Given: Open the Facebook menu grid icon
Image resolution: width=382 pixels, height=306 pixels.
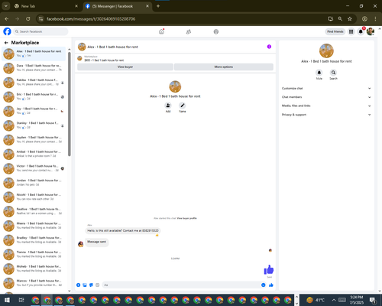Looking at the screenshot, I should [351, 31].
